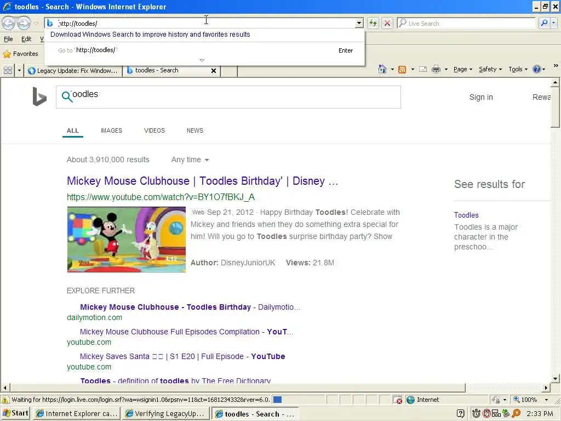Open the Tools menu
This screenshot has height=421, width=561.
pyautogui.click(x=518, y=70)
